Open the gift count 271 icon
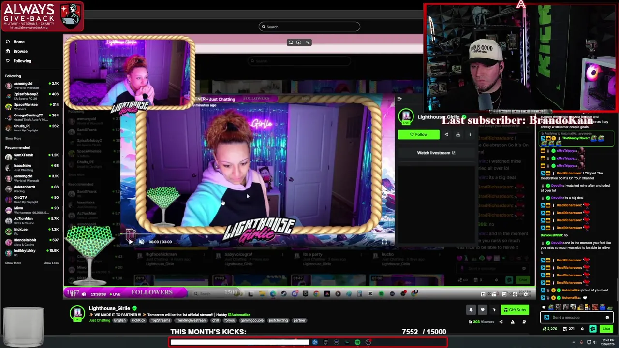The width and height of the screenshot is (619, 348). tap(568, 329)
